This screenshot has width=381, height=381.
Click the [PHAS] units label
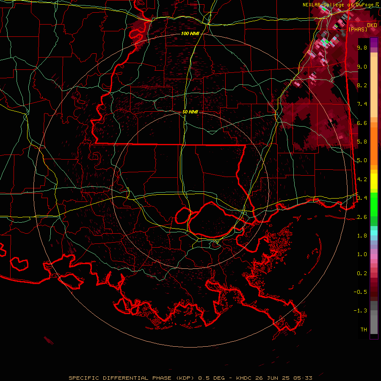[x=358, y=29]
